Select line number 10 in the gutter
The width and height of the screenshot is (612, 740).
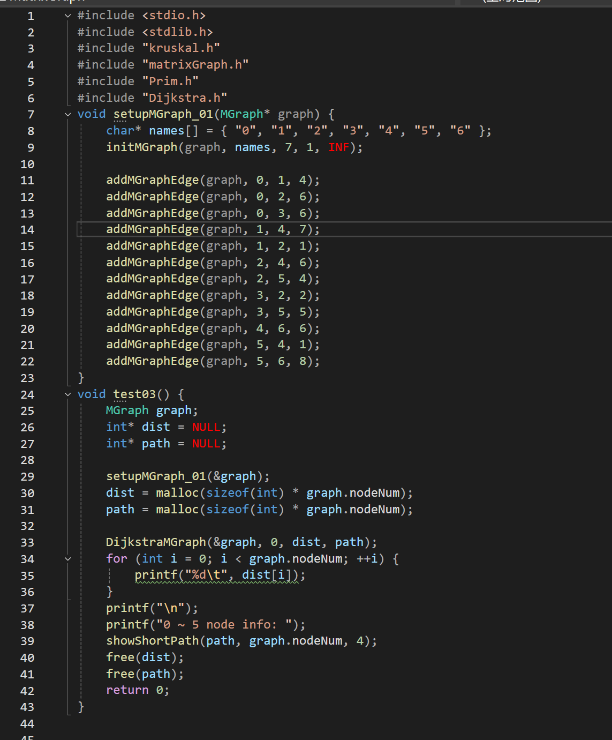point(27,165)
